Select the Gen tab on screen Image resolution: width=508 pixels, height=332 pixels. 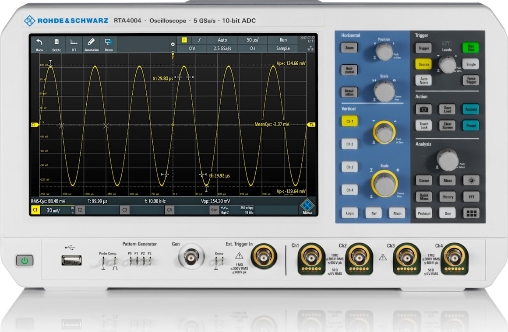pyautogui.click(x=214, y=210)
